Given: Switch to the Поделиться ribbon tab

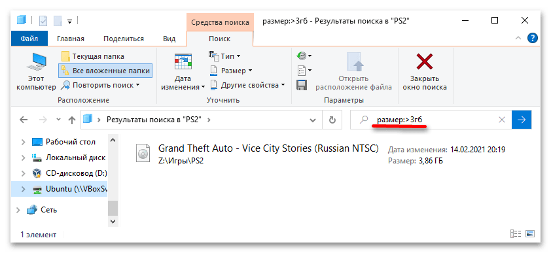Looking at the screenshot, I should tap(124, 39).
